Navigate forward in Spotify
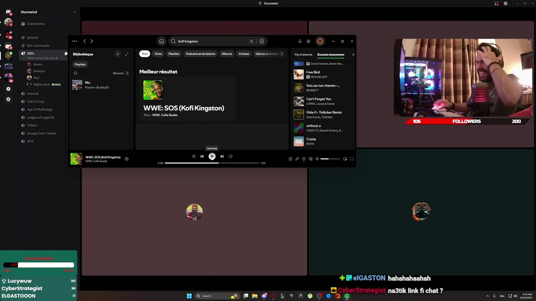536x301 pixels. coord(92,41)
